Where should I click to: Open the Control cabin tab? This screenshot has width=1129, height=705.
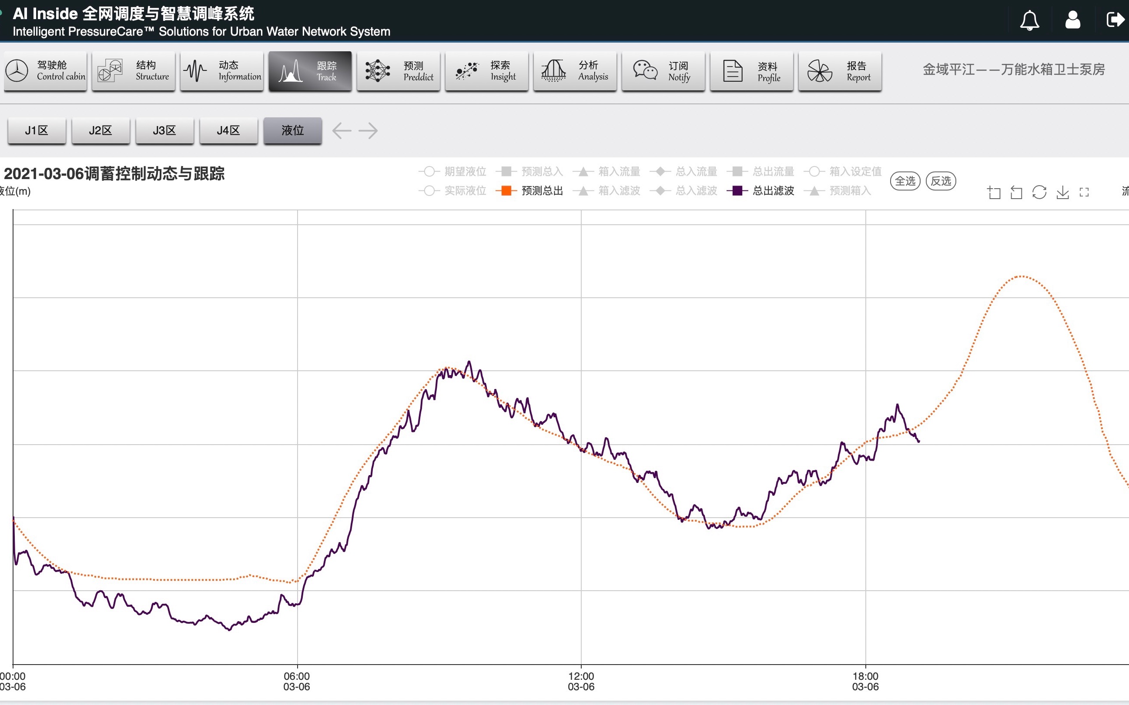point(45,71)
